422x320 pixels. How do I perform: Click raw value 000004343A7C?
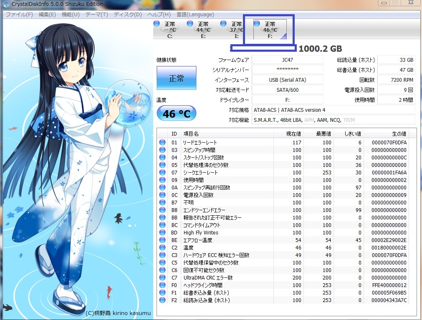[x=389, y=300]
